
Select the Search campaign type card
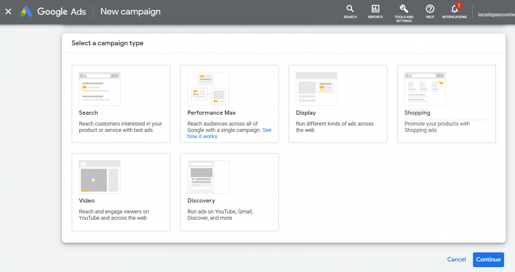coord(121,104)
